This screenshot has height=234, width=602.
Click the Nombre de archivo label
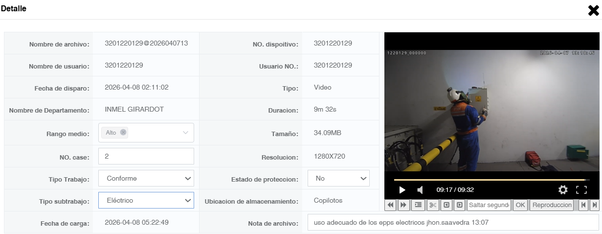[59, 45]
